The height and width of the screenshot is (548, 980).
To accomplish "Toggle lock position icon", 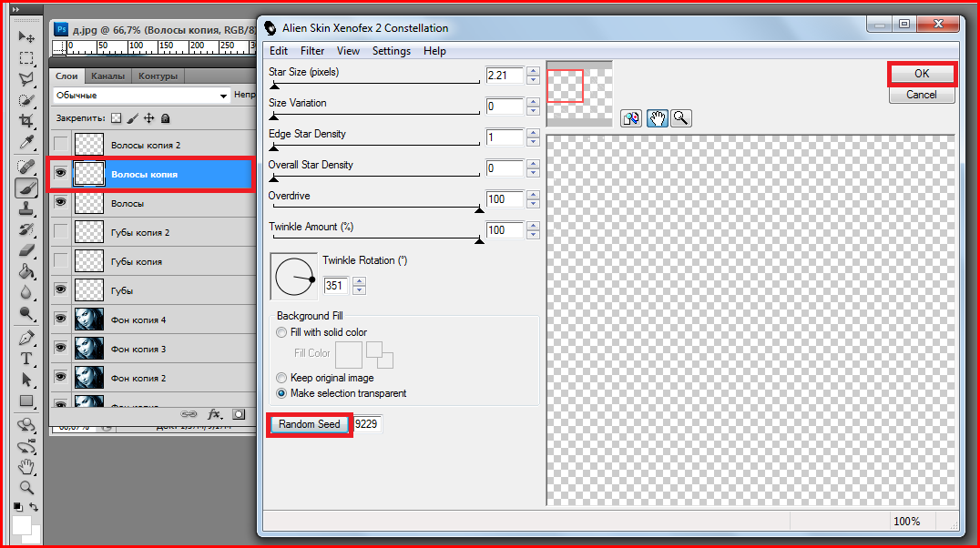I will click(148, 118).
